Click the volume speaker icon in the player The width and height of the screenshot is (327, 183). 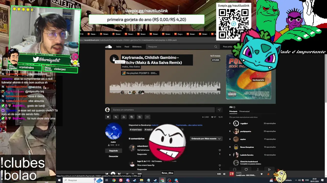coord(224,174)
